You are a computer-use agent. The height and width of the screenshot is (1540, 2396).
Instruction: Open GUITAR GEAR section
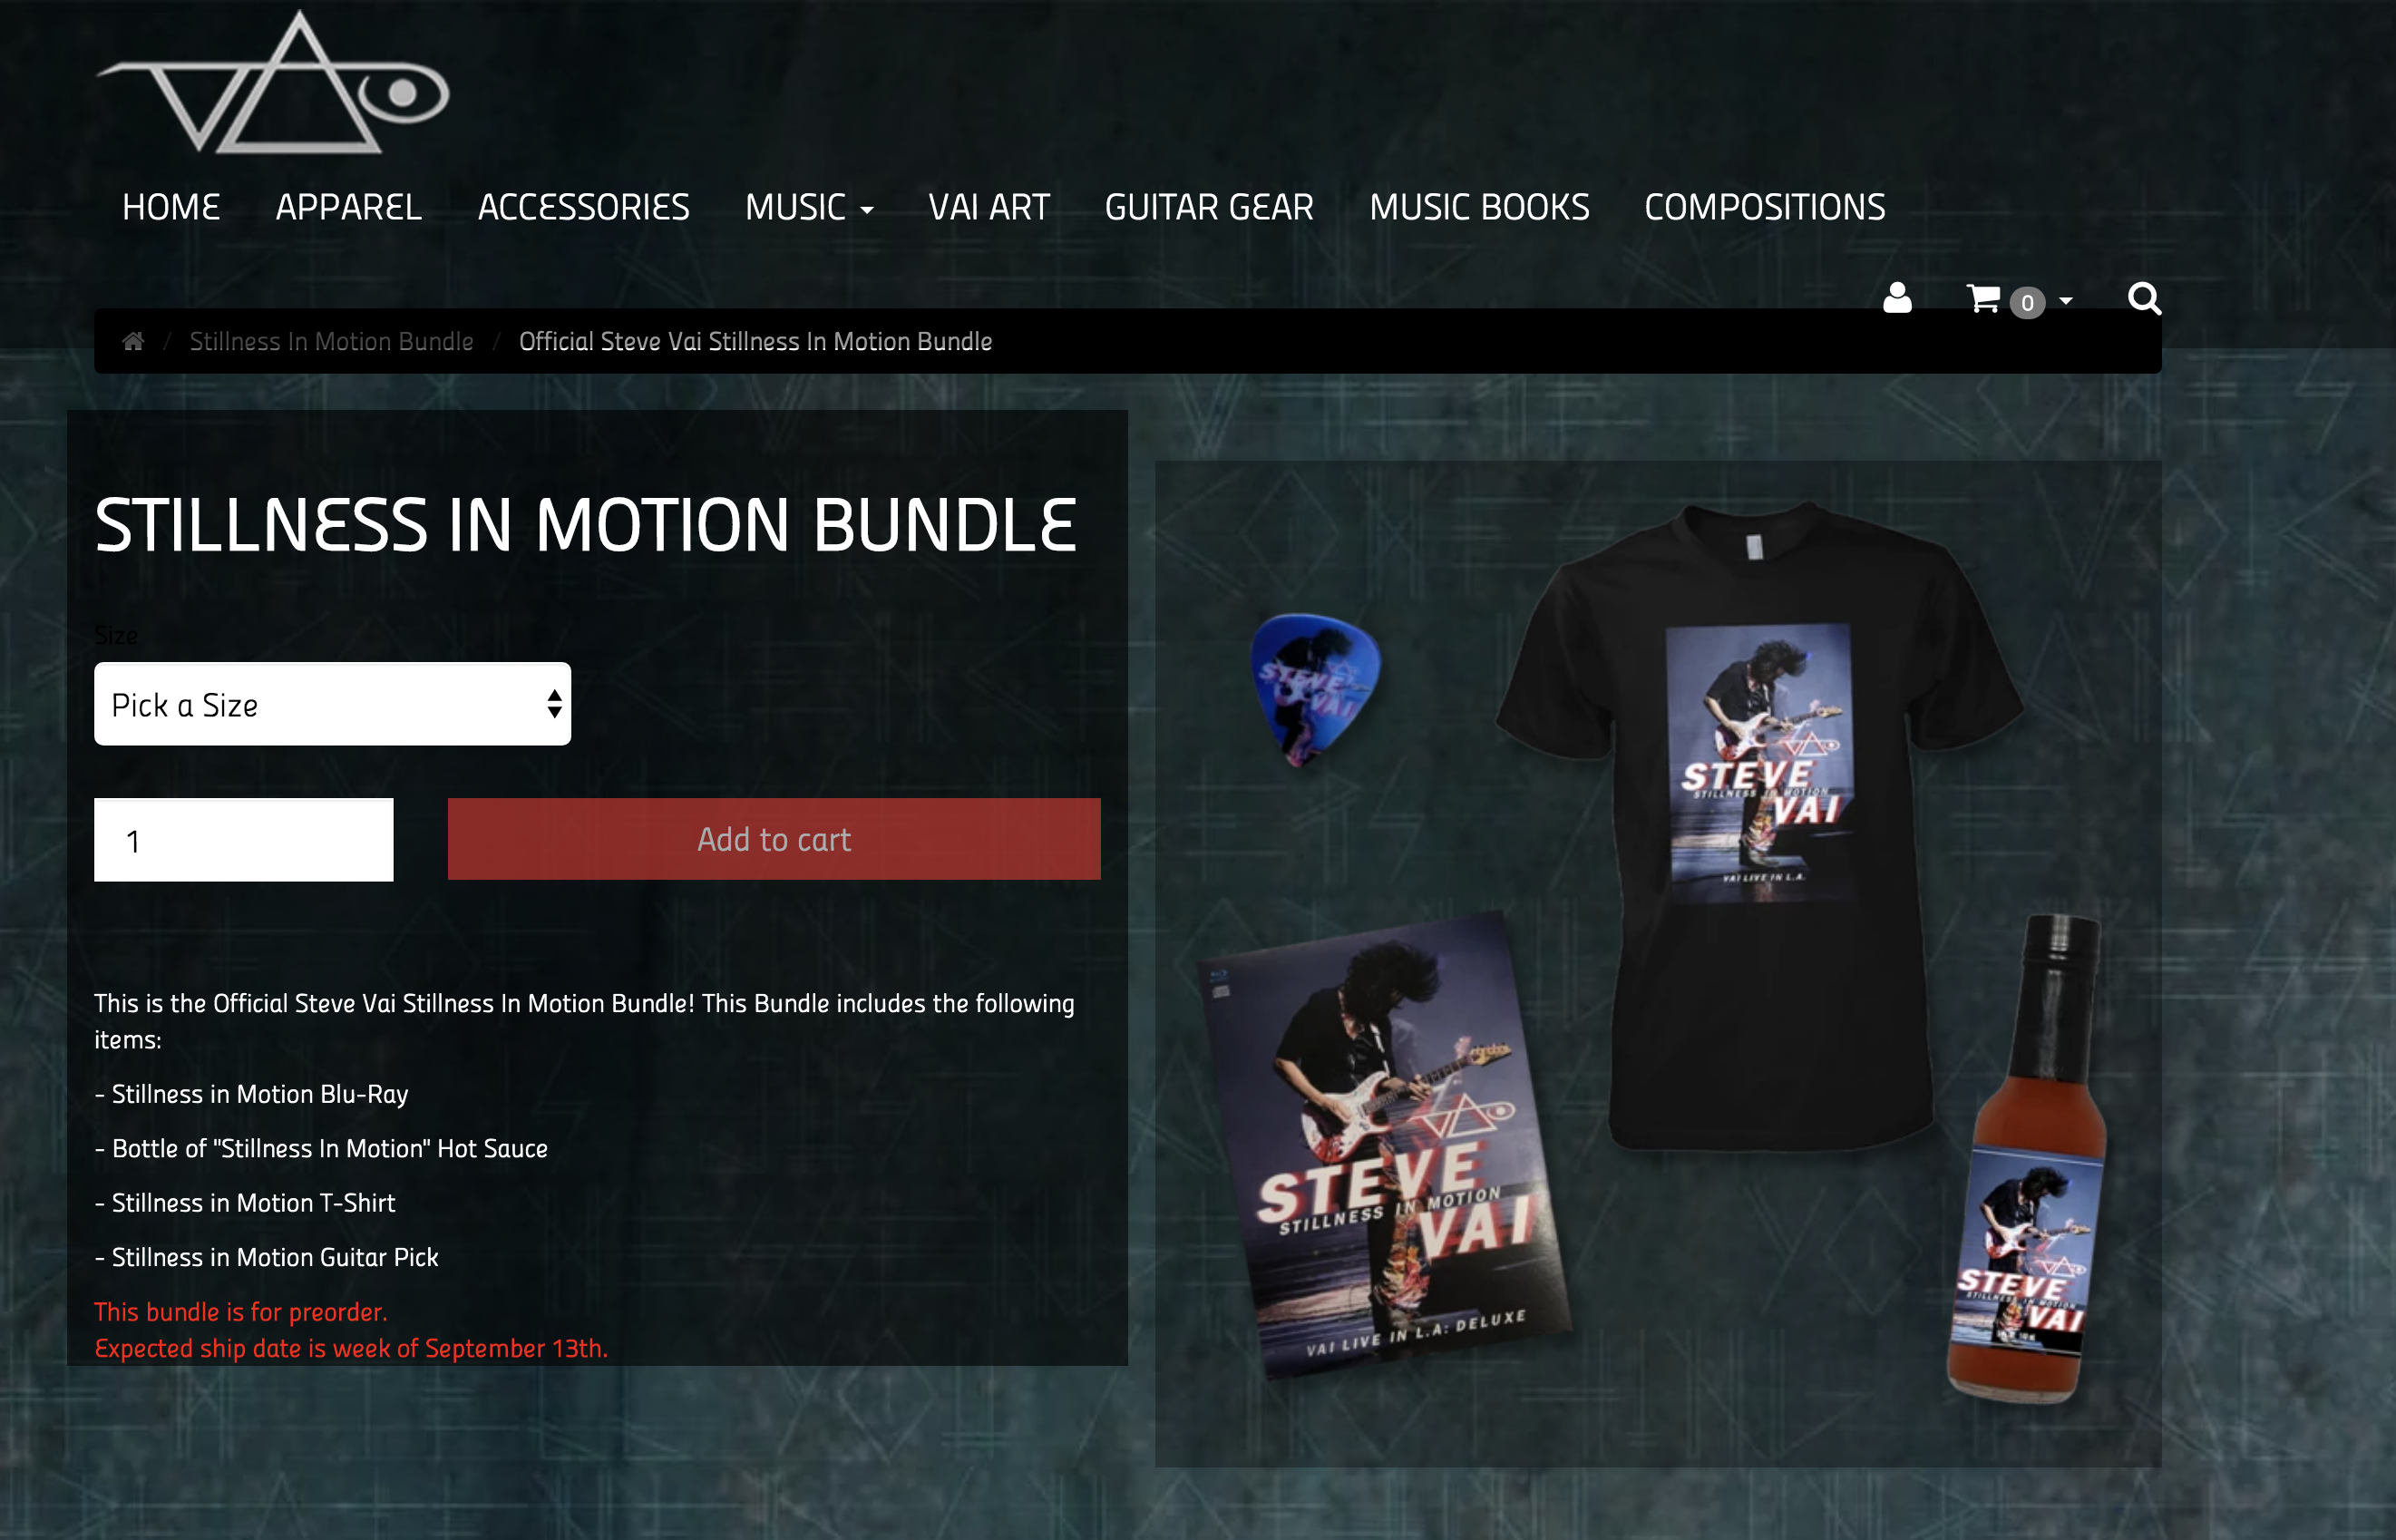pos(1209,207)
